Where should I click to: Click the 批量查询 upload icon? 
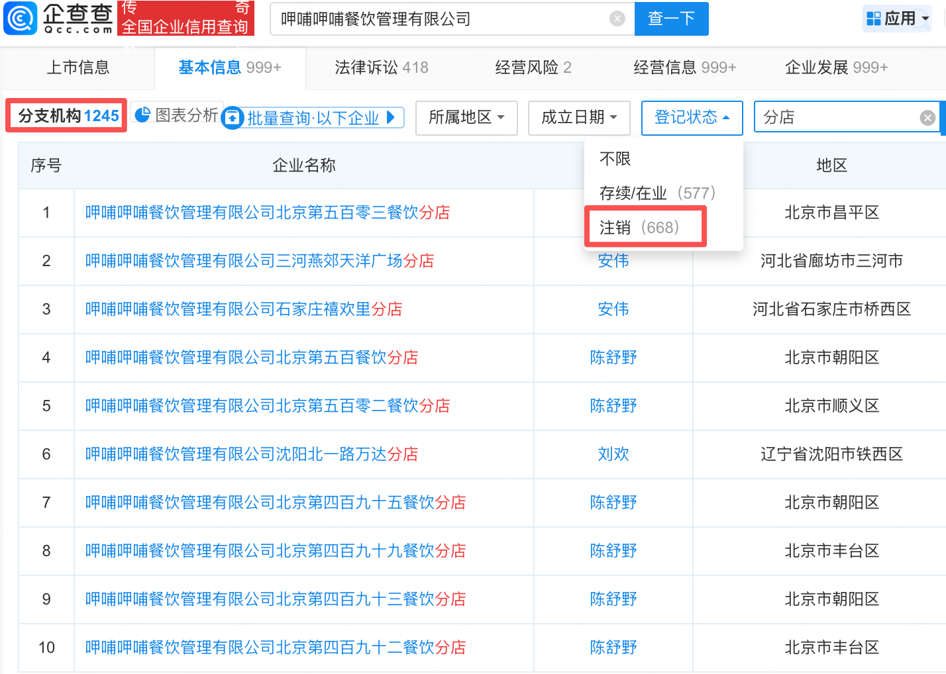click(x=233, y=118)
